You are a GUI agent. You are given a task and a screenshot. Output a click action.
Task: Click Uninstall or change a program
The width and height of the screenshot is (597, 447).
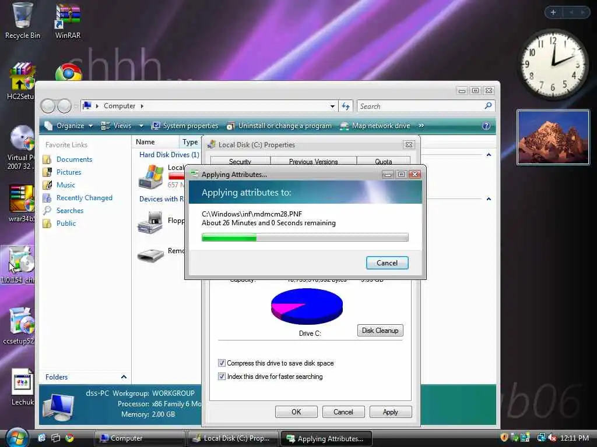pos(279,126)
